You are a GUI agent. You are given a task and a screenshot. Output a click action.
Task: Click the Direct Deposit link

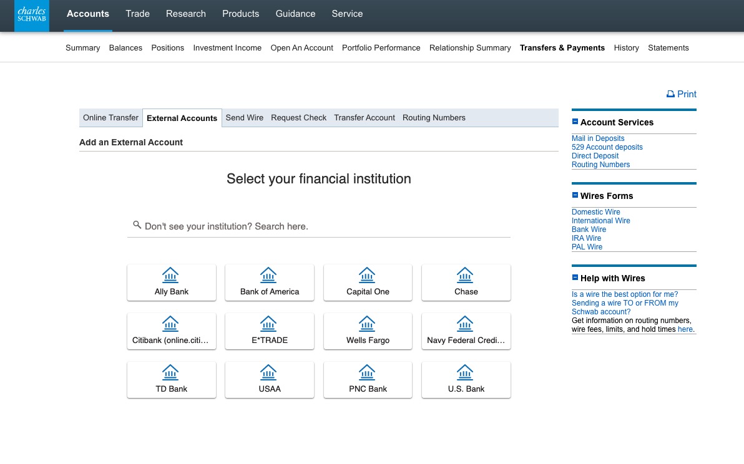(x=595, y=156)
